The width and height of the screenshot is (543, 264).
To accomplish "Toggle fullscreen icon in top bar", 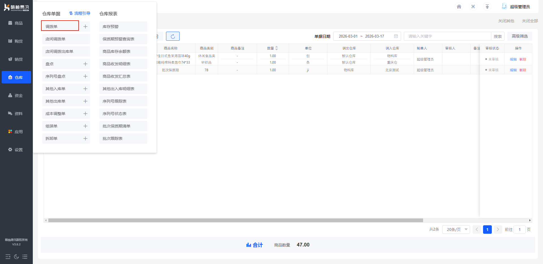I will pos(473,7).
